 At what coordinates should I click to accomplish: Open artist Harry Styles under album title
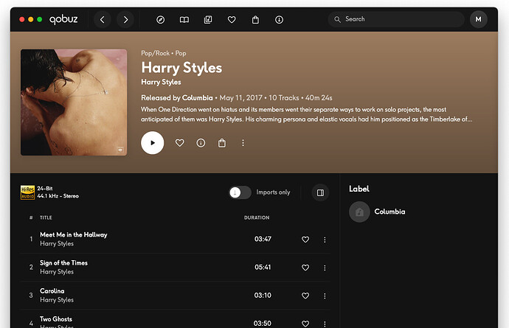click(x=161, y=82)
